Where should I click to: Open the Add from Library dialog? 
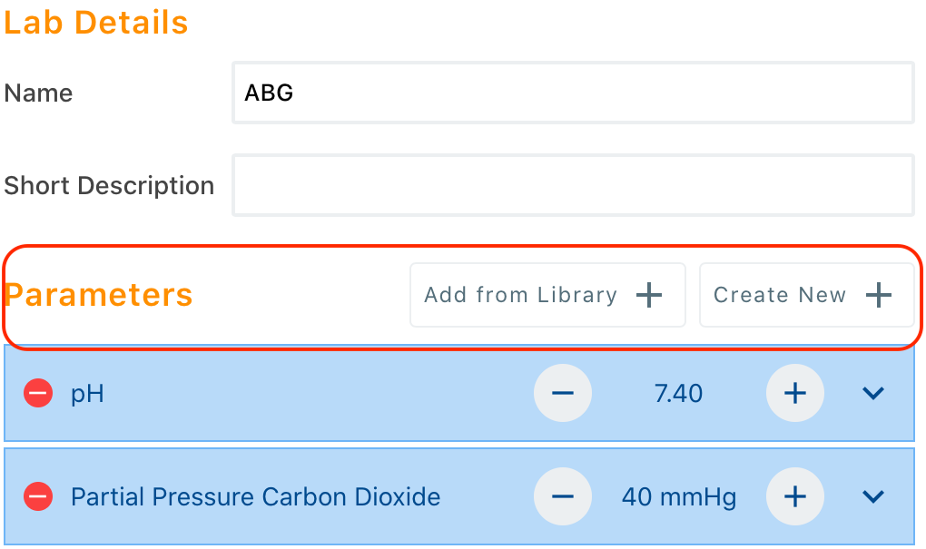pyautogui.click(x=547, y=294)
